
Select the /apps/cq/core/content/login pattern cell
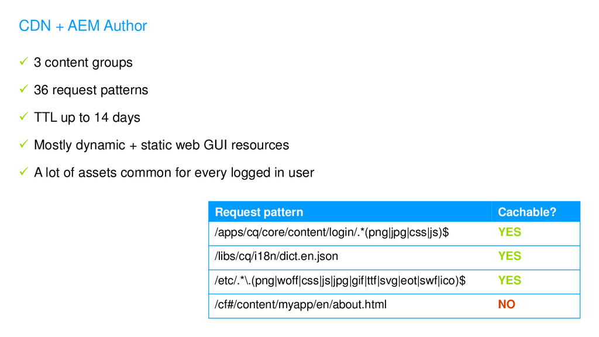(350, 233)
